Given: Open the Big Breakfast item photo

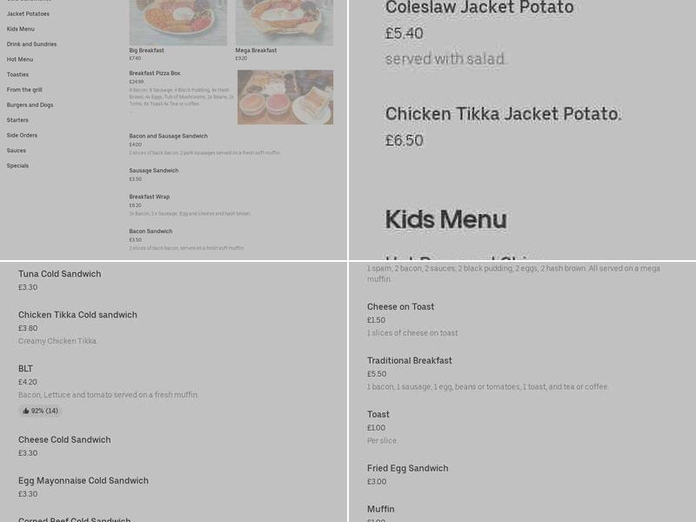Looking at the screenshot, I should point(177,19).
